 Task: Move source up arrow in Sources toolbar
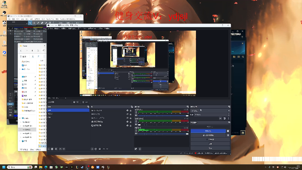(x=104, y=149)
